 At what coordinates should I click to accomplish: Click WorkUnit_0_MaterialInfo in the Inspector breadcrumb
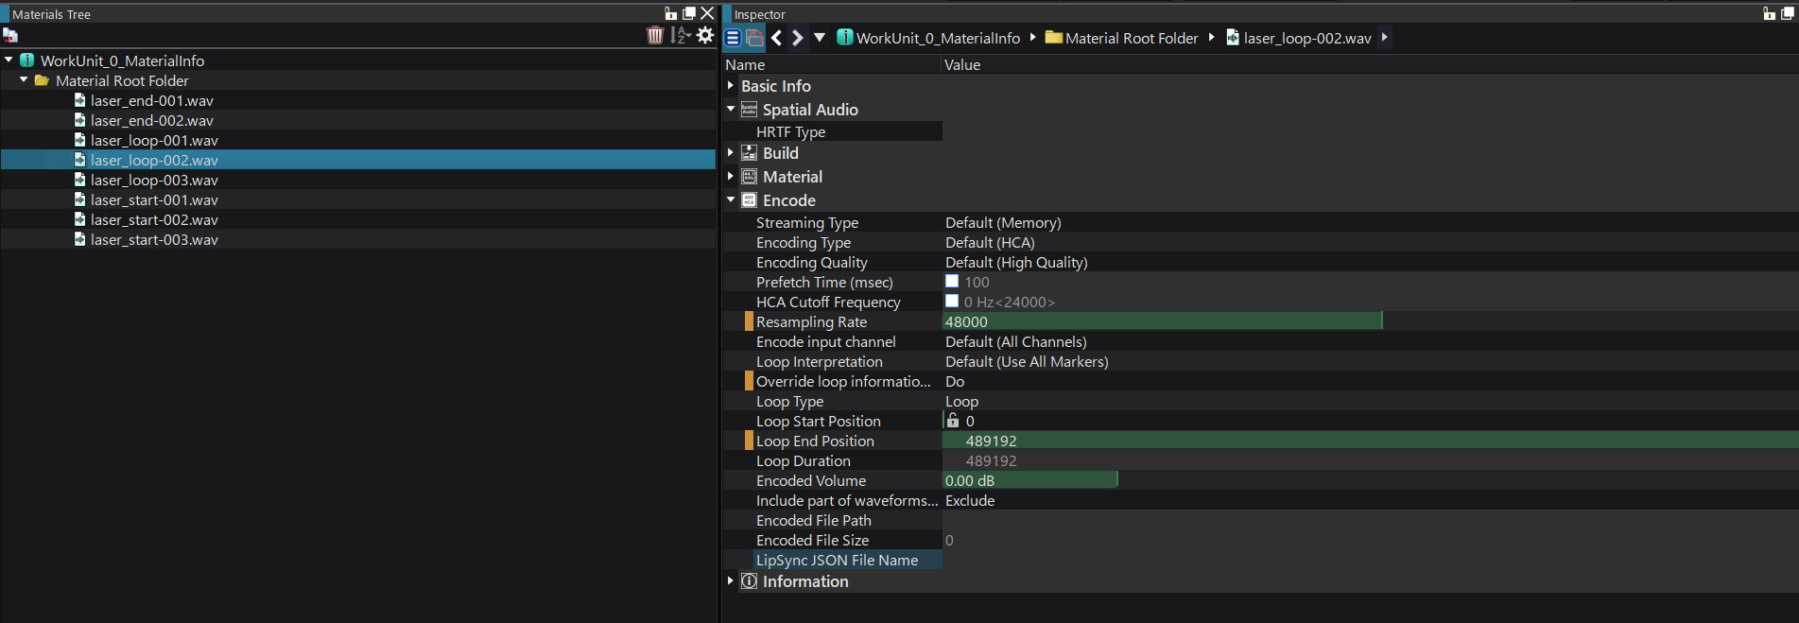click(937, 38)
